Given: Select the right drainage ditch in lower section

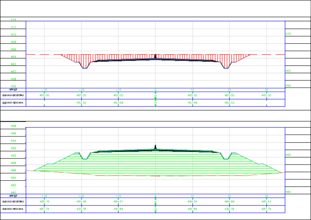Looking at the screenshot, I should pos(226,156).
